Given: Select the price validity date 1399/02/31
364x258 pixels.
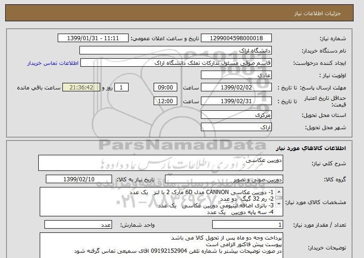Looking at the screenshot, I should (x=236, y=101).
